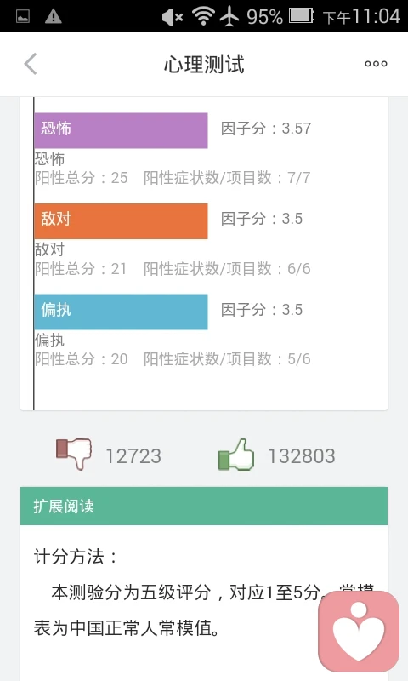Tap the warning triangle notification icon

click(x=54, y=16)
